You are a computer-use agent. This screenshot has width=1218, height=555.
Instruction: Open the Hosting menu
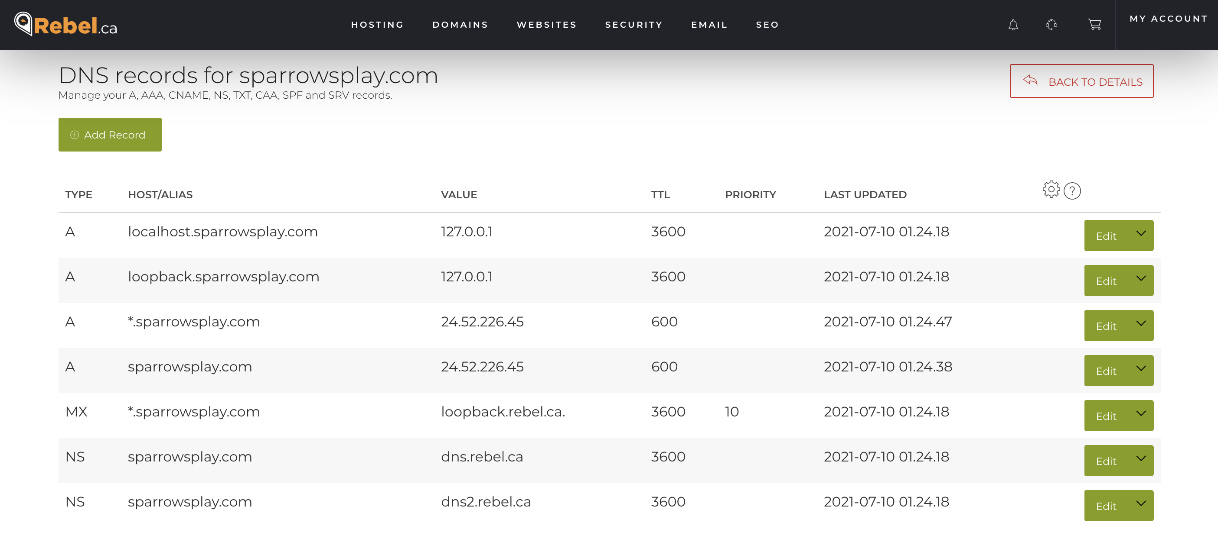[377, 25]
